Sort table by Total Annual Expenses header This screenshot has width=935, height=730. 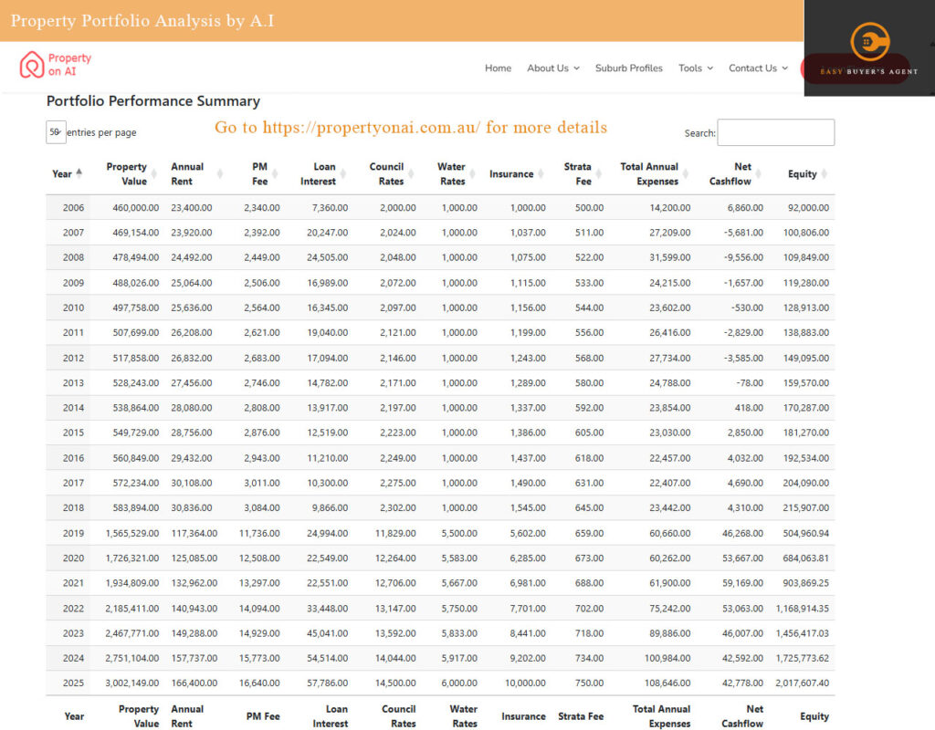649,174
